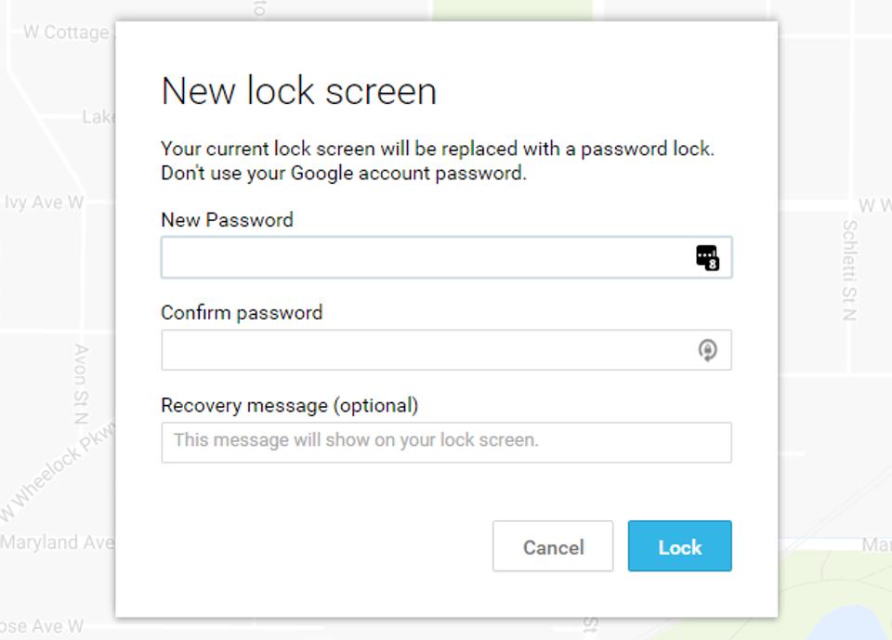The width and height of the screenshot is (892, 640).
Task: Click W Cottage street label on map
Action: [66, 32]
